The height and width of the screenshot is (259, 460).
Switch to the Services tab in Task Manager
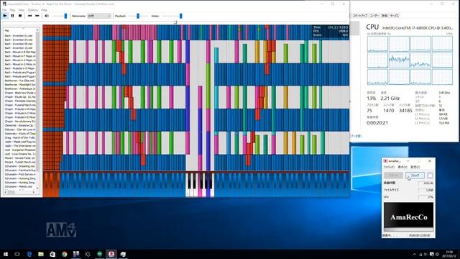[395, 16]
